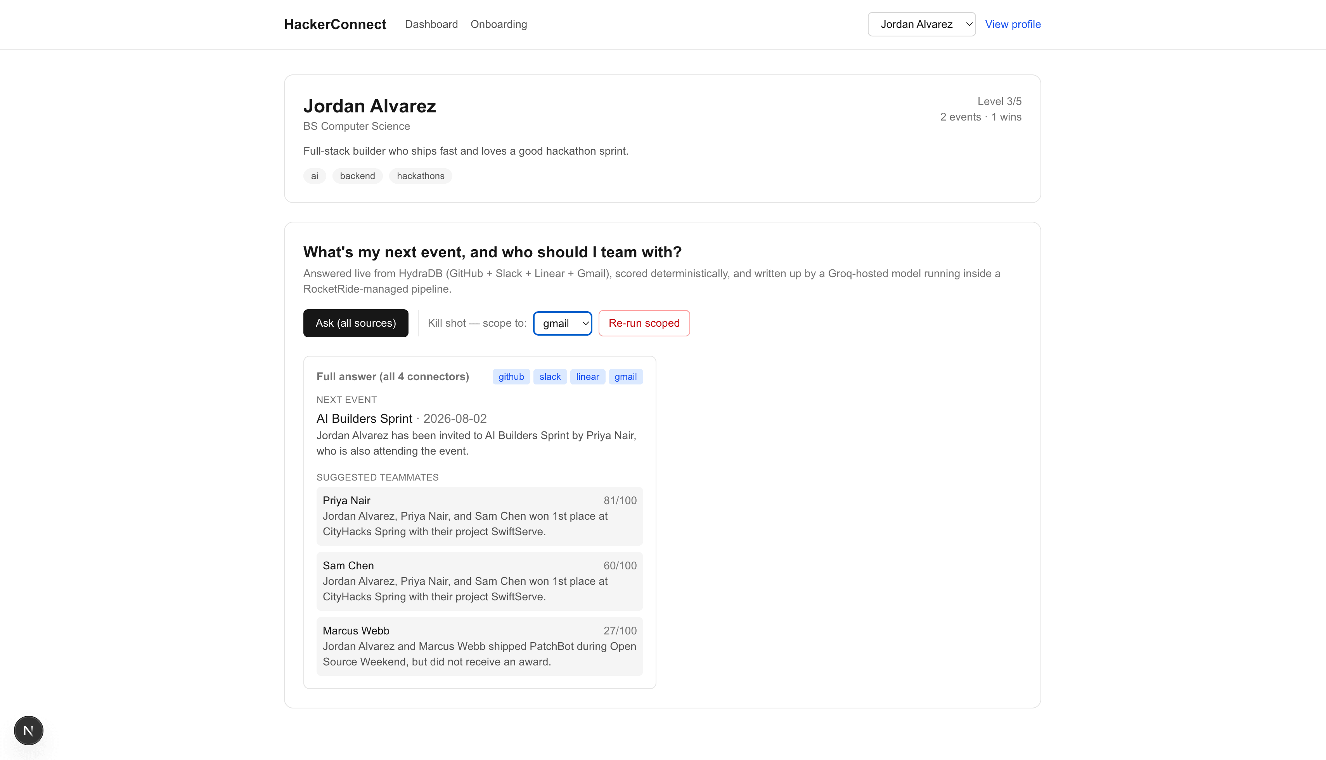Image resolution: width=1326 pixels, height=760 pixels.
Task: Select the gmail connector tag
Action: pyautogui.click(x=625, y=377)
